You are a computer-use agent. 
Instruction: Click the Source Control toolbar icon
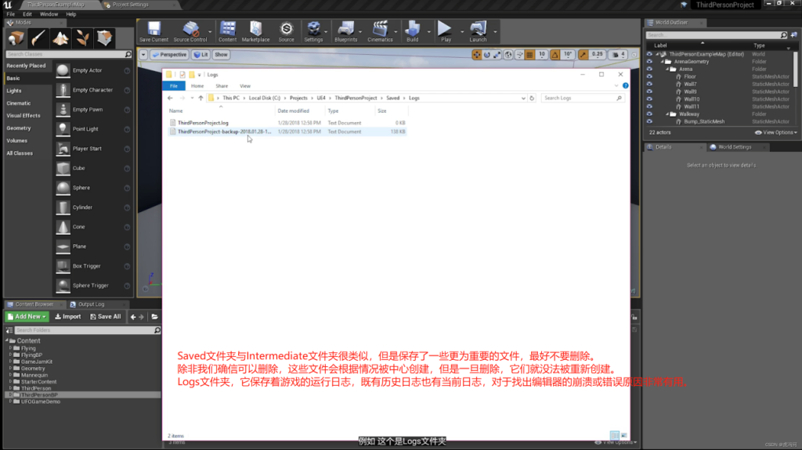190,31
